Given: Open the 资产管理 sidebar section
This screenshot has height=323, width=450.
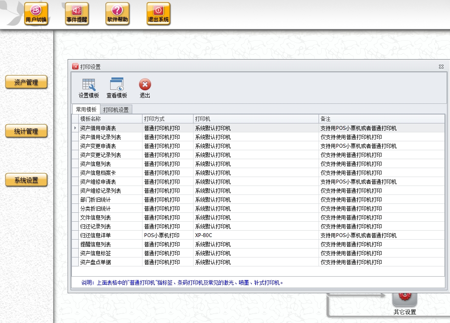Looking at the screenshot, I should click(x=26, y=83).
